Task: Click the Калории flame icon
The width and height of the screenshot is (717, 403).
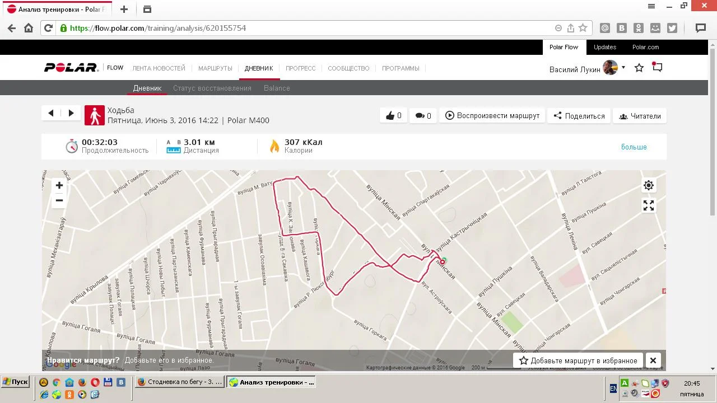Action: pyautogui.click(x=274, y=146)
